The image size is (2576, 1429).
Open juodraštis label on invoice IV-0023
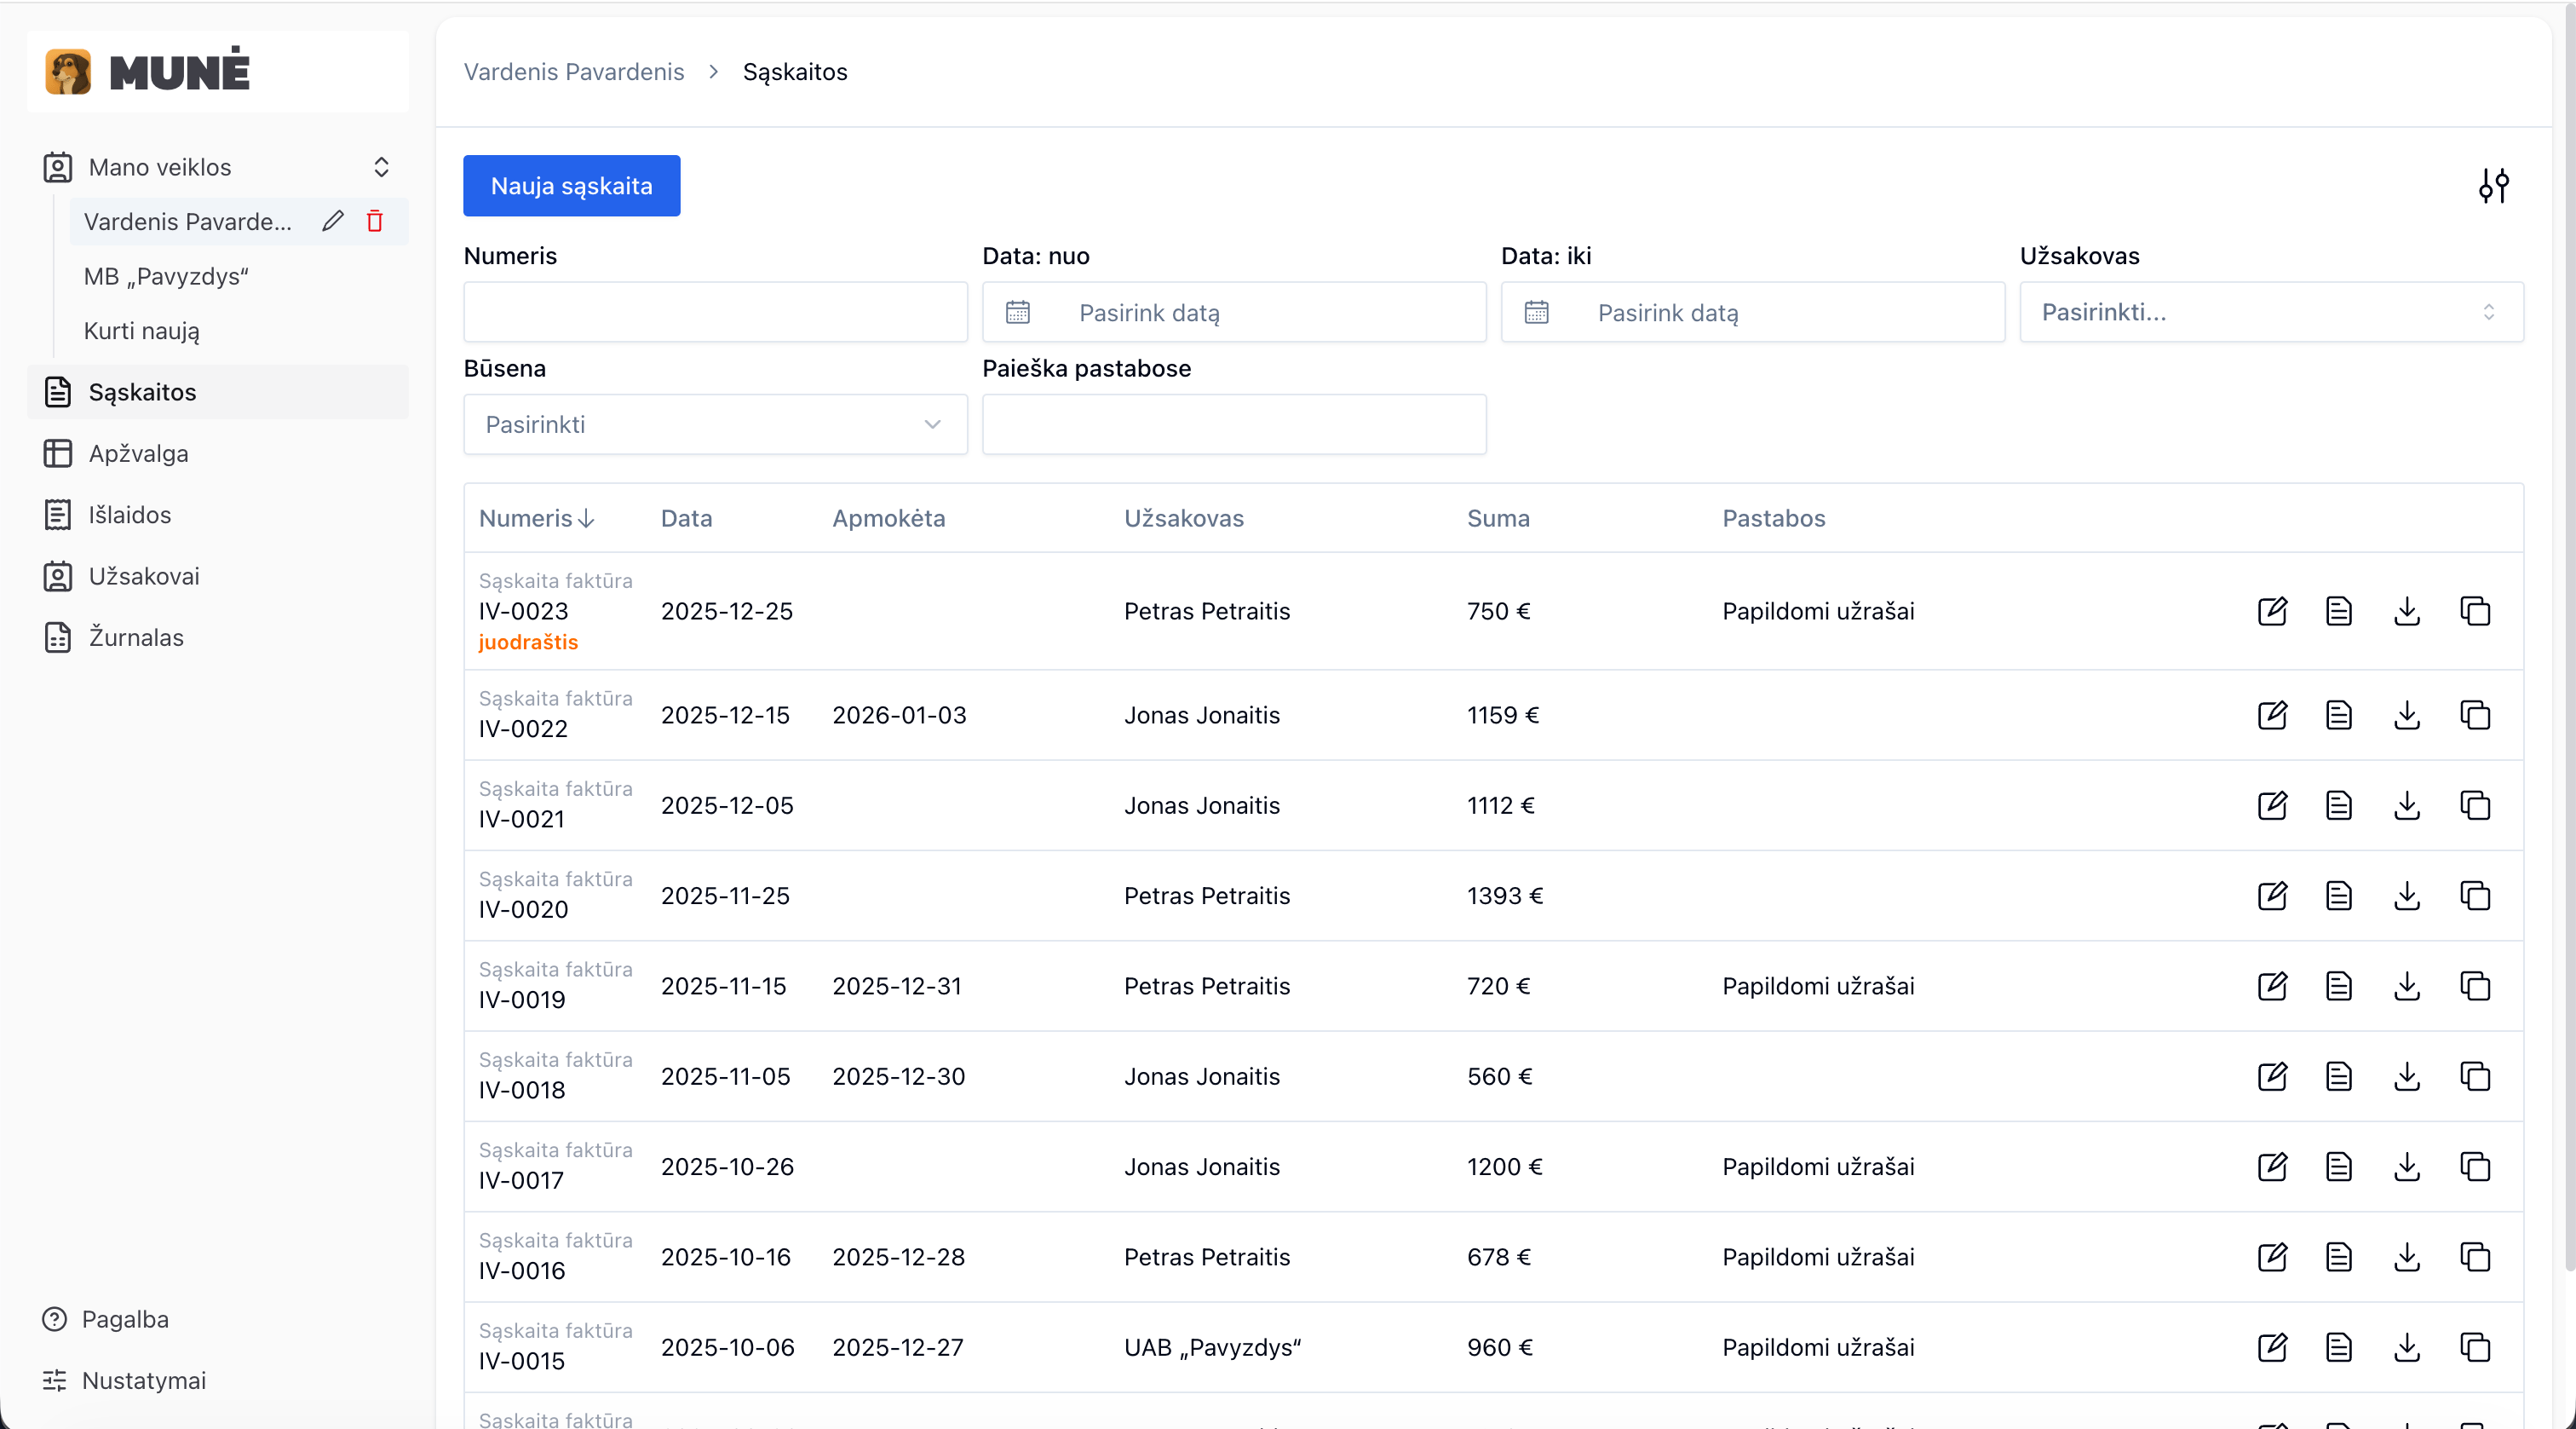coord(528,642)
